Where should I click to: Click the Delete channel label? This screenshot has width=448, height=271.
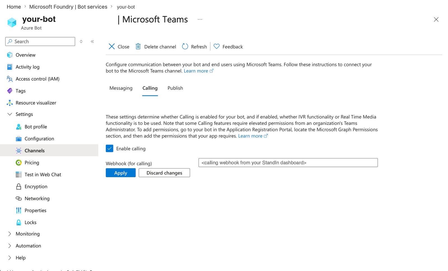point(160,47)
